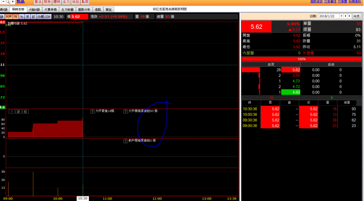Click the last blue link at top right
The height and width of the screenshot is (201, 364).
click(355, 2)
